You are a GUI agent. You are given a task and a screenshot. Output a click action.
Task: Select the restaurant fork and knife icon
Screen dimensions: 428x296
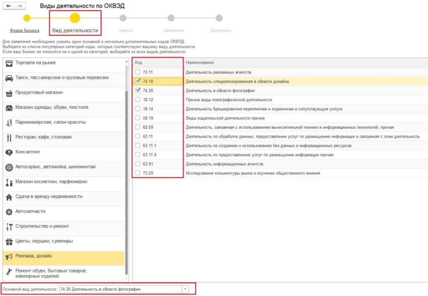(8, 138)
